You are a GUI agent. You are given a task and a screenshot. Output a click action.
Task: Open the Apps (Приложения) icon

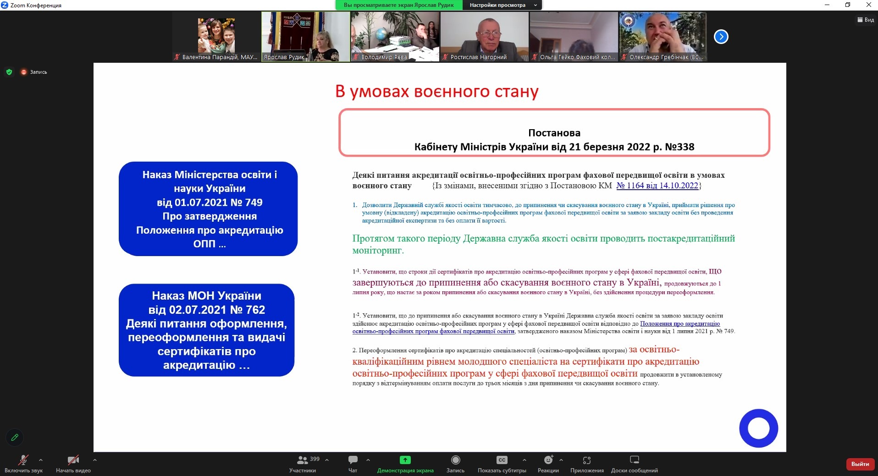(587, 460)
